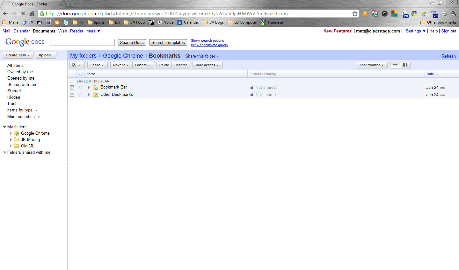Image resolution: width=459 pixels, height=270 pixels.
Task: Open the Create new dropdown
Action: (18, 55)
